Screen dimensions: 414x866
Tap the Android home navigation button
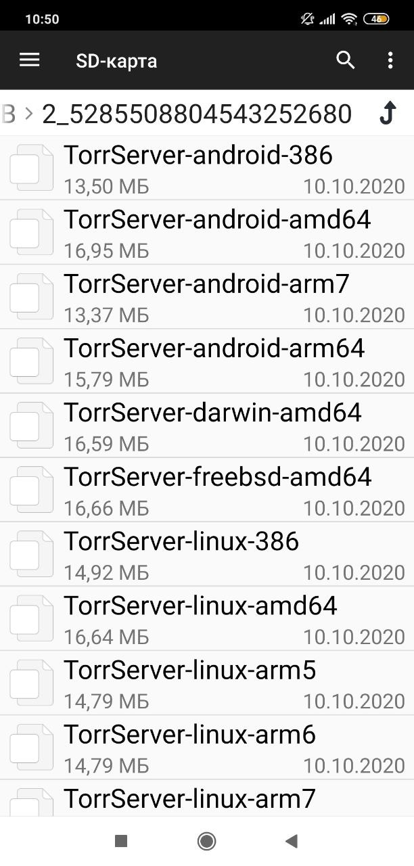(206, 841)
